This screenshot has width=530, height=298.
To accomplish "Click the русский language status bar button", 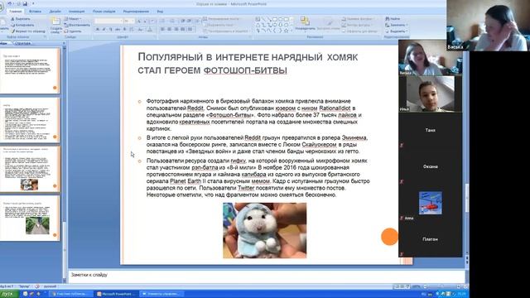I will (x=50, y=286).
